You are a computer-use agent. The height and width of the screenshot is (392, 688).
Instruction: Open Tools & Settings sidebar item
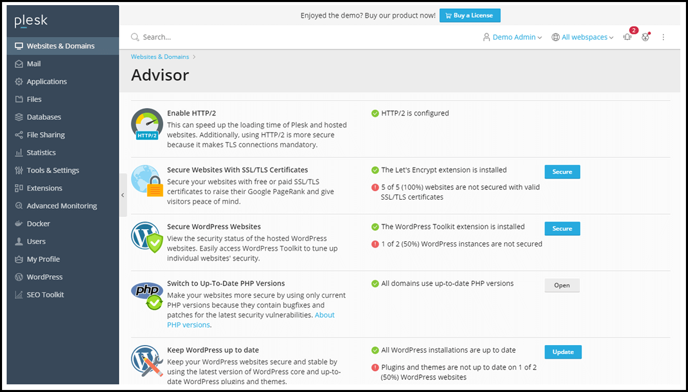click(63, 170)
